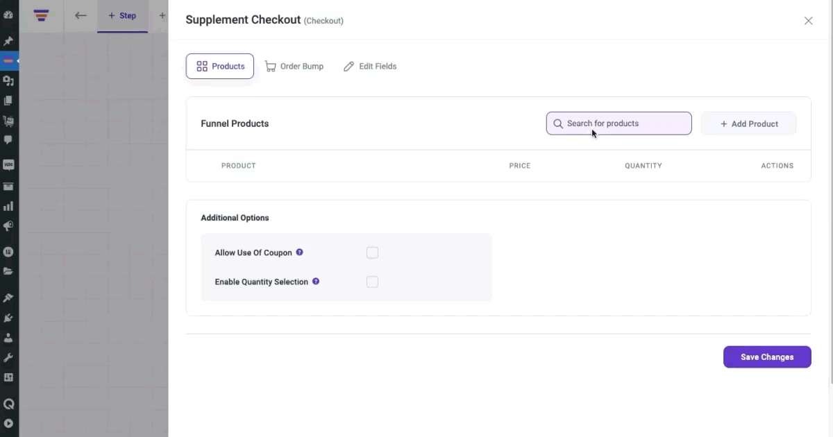Focus the Search for products field
The width and height of the screenshot is (833, 437).
click(x=619, y=123)
